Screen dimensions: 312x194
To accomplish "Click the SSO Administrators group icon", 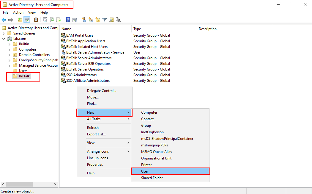I will pyautogui.click(x=63, y=75).
